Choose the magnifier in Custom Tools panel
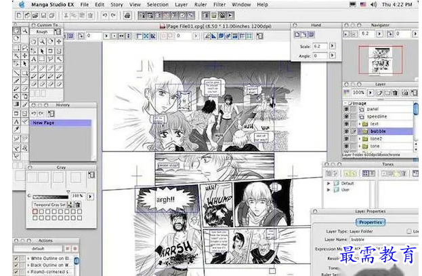 tap(42, 42)
